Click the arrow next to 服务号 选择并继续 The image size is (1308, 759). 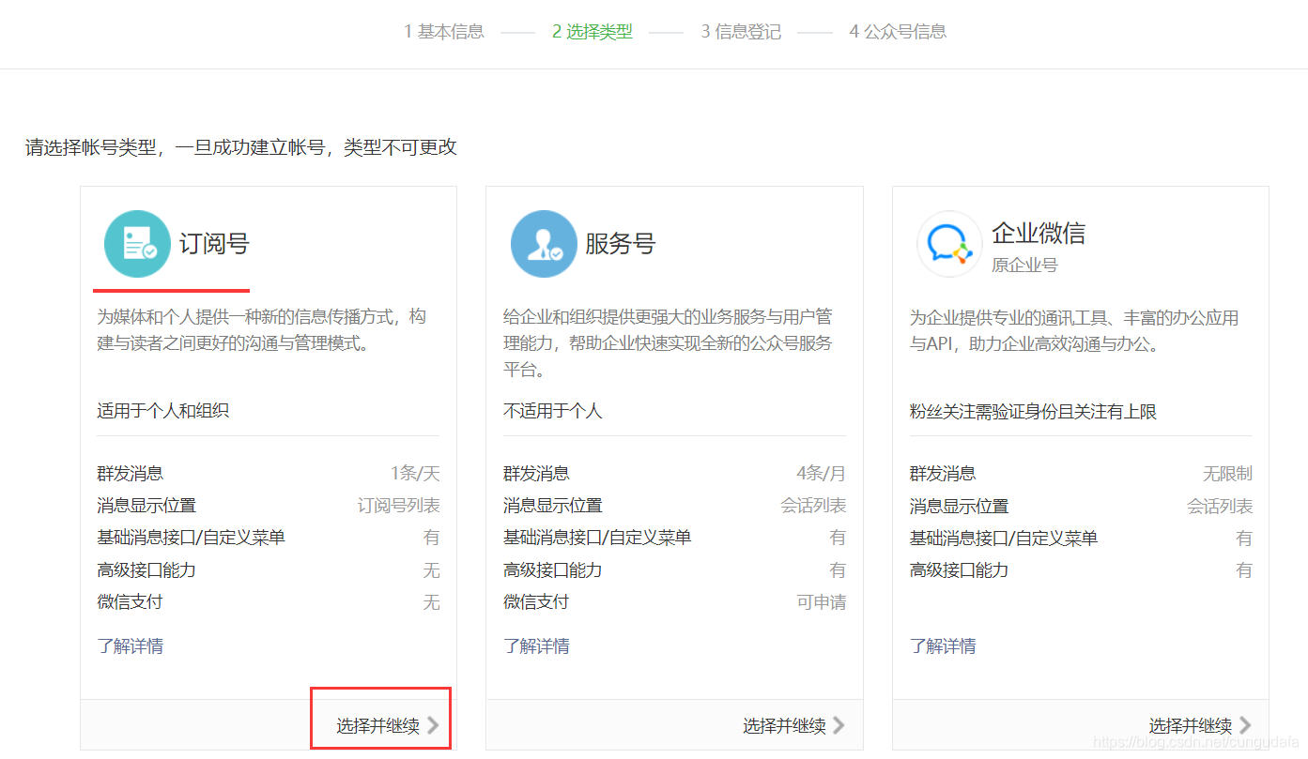pos(839,725)
